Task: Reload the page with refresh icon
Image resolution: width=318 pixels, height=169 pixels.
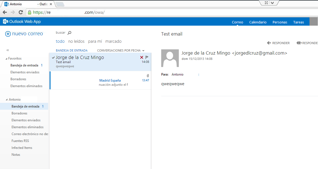Action: pos(21,12)
